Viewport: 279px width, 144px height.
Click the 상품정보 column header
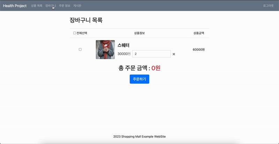pyautogui.click(x=139, y=33)
